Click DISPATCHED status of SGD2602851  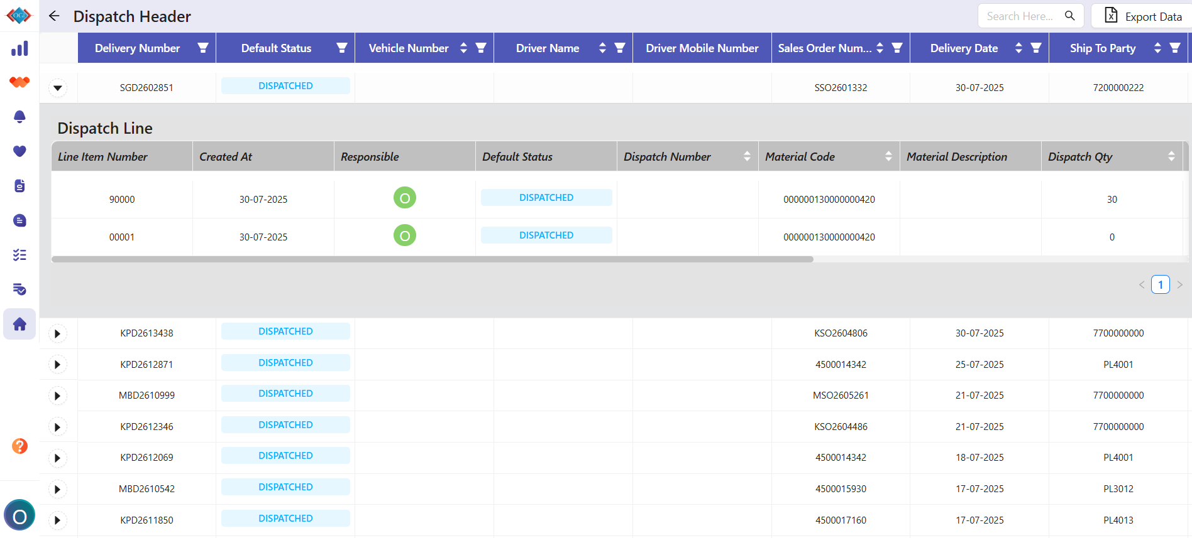tap(285, 85)
